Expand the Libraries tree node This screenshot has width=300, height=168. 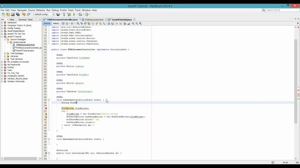click(5, 56)
